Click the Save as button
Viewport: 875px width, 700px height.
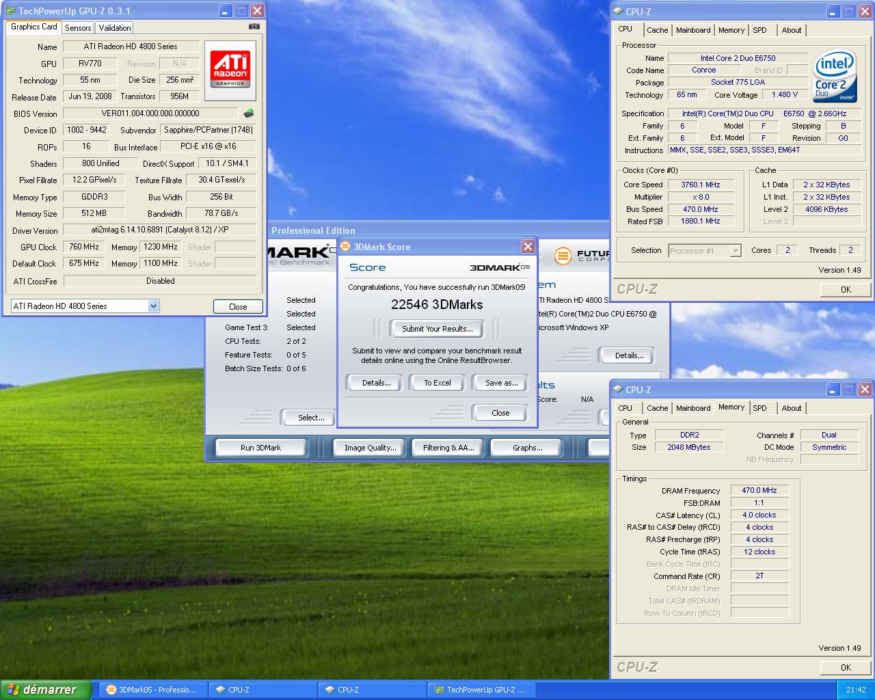click(501, 383)
